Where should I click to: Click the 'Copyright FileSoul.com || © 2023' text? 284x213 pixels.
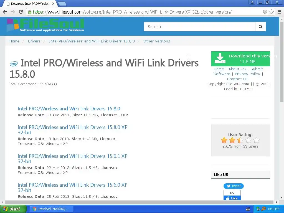click(x=239, y=84)
